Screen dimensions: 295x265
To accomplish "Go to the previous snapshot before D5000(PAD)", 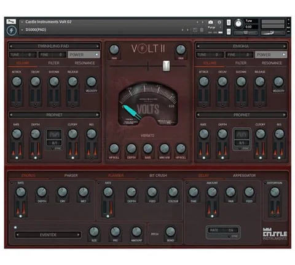I will tap(183, 30).
